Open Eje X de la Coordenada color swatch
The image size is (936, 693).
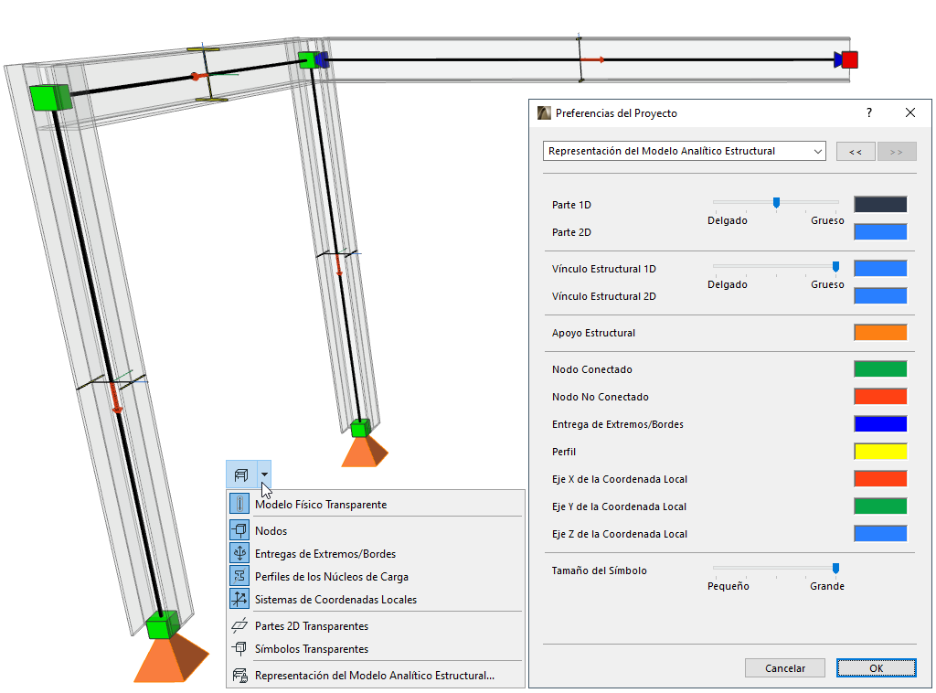(880, 479)
